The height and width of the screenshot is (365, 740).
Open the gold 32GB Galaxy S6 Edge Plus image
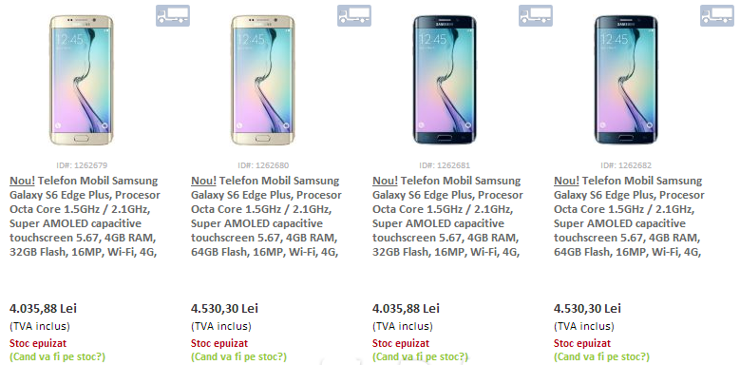click(x=81, y=80)
